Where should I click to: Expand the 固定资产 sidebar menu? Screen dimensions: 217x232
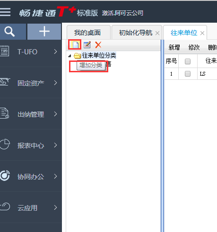point(31,83)
